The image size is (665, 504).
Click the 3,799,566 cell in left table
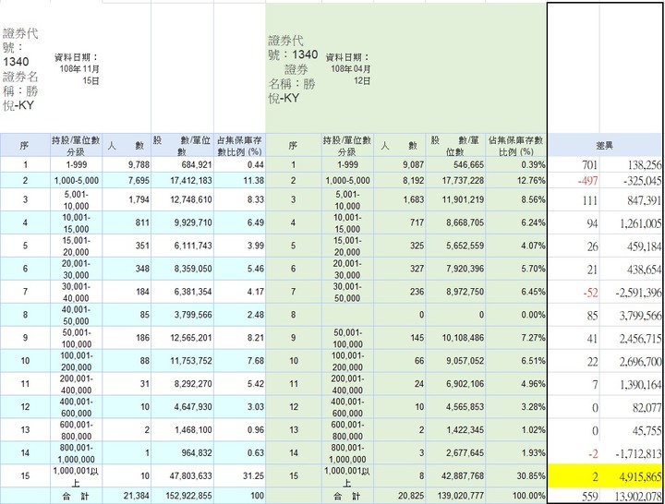tap(182, 315)
